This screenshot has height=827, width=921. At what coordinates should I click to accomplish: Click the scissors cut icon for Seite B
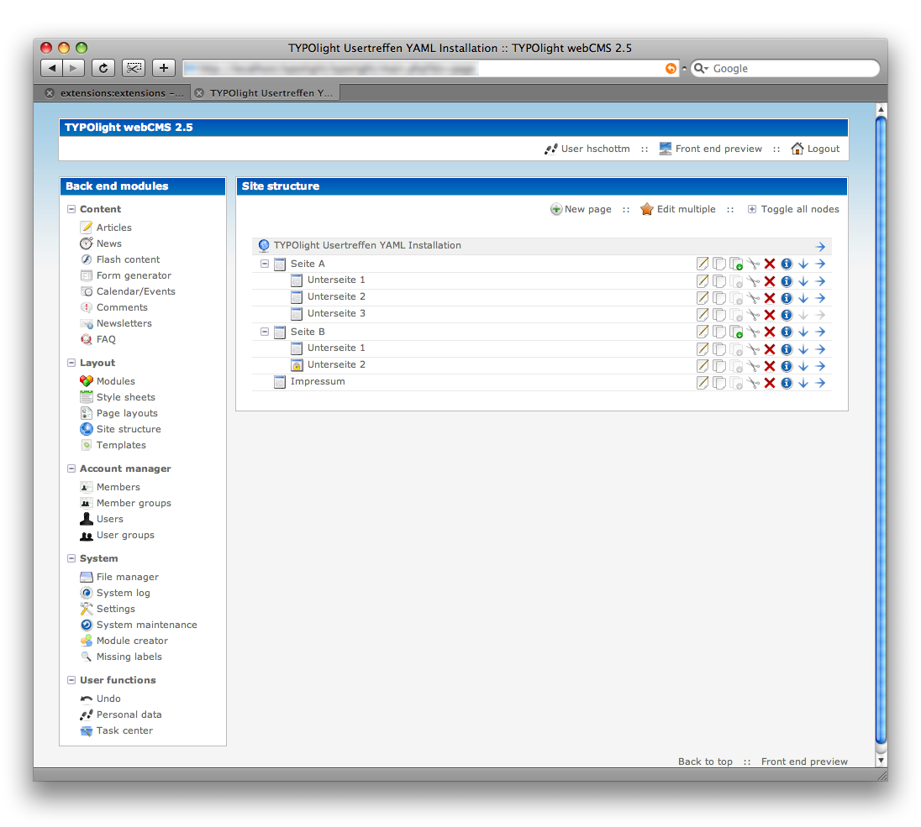pyautogui.click(x=753, y=332)
